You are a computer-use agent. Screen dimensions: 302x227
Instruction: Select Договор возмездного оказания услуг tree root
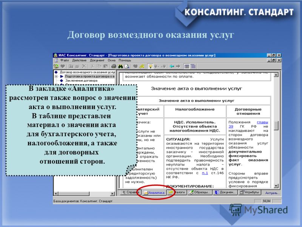tap(87, 72)
